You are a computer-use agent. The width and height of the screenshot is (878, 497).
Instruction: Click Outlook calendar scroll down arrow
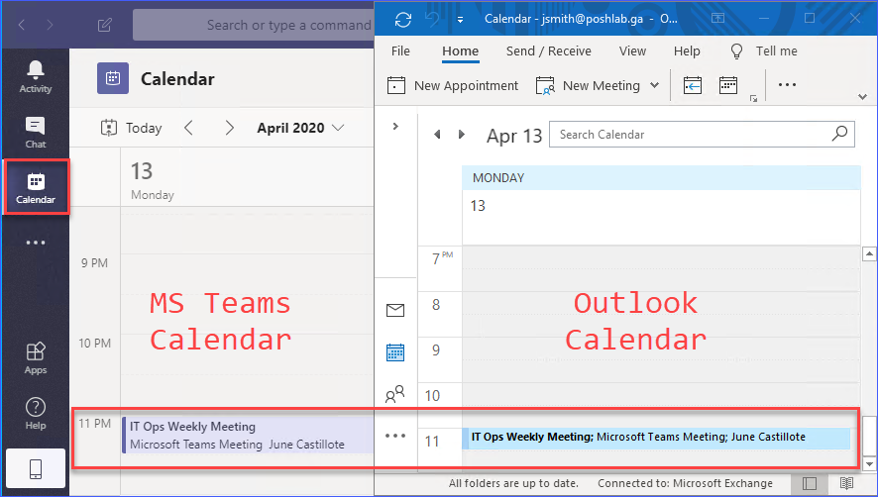pyautogui.click(x=869, y=463)
